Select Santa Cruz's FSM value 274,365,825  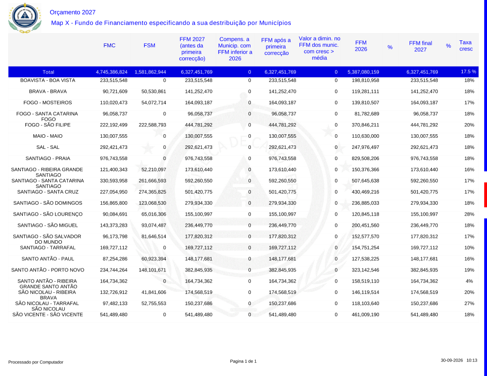tap(152, 192)
